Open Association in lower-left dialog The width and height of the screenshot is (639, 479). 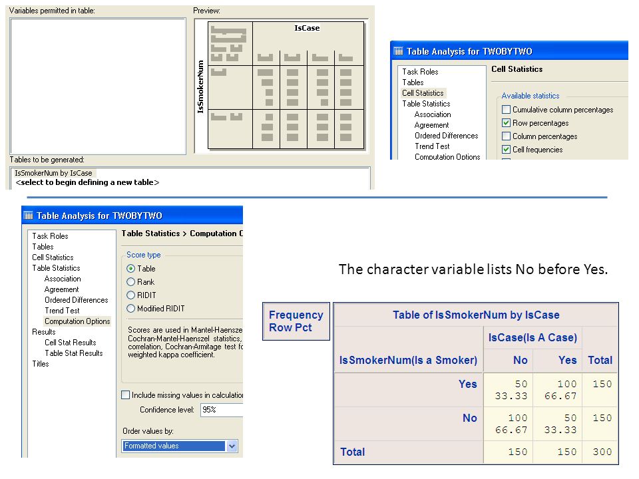63,279
